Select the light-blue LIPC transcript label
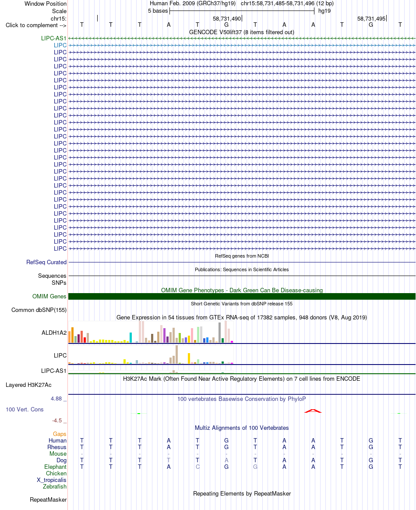The height and width of the screenshot is (510, 416). [60, 45]
